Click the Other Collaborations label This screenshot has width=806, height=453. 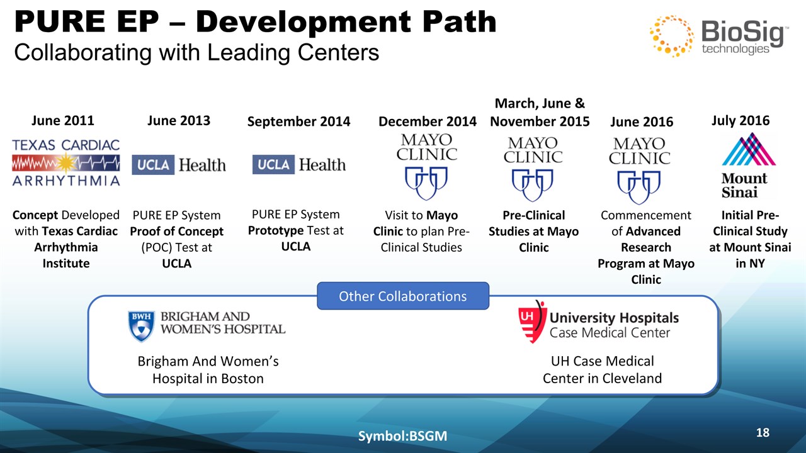(403, 296)
